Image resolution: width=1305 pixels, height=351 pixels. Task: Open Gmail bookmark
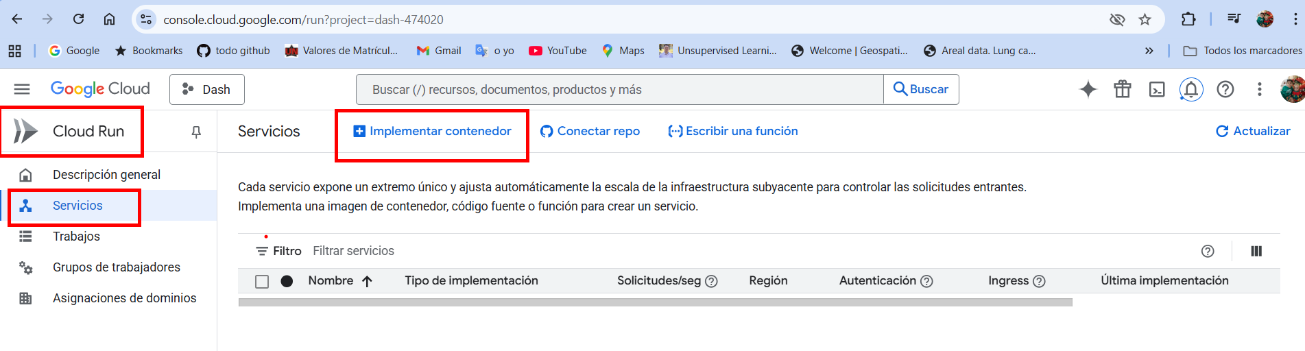(x=439, y=51)
